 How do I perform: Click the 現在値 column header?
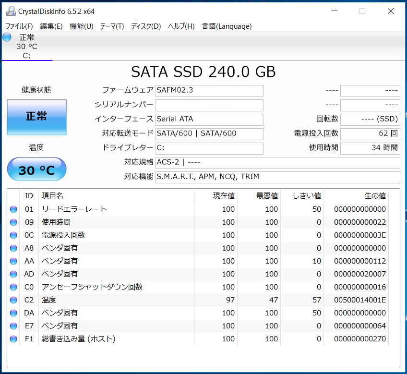pyautogui.click(x=215, y=195)
